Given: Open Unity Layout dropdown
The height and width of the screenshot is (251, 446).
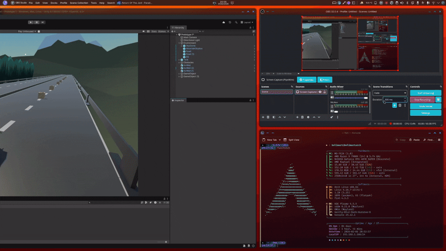Looking at the screenshot, I should (x=247, y=22).
